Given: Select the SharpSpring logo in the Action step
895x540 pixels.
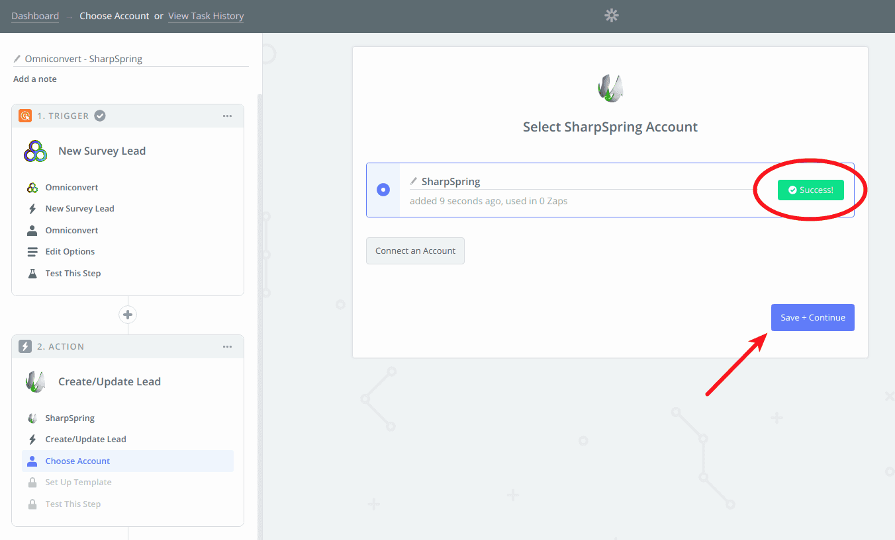Looking at the screenshot, I should click(35, 381).
